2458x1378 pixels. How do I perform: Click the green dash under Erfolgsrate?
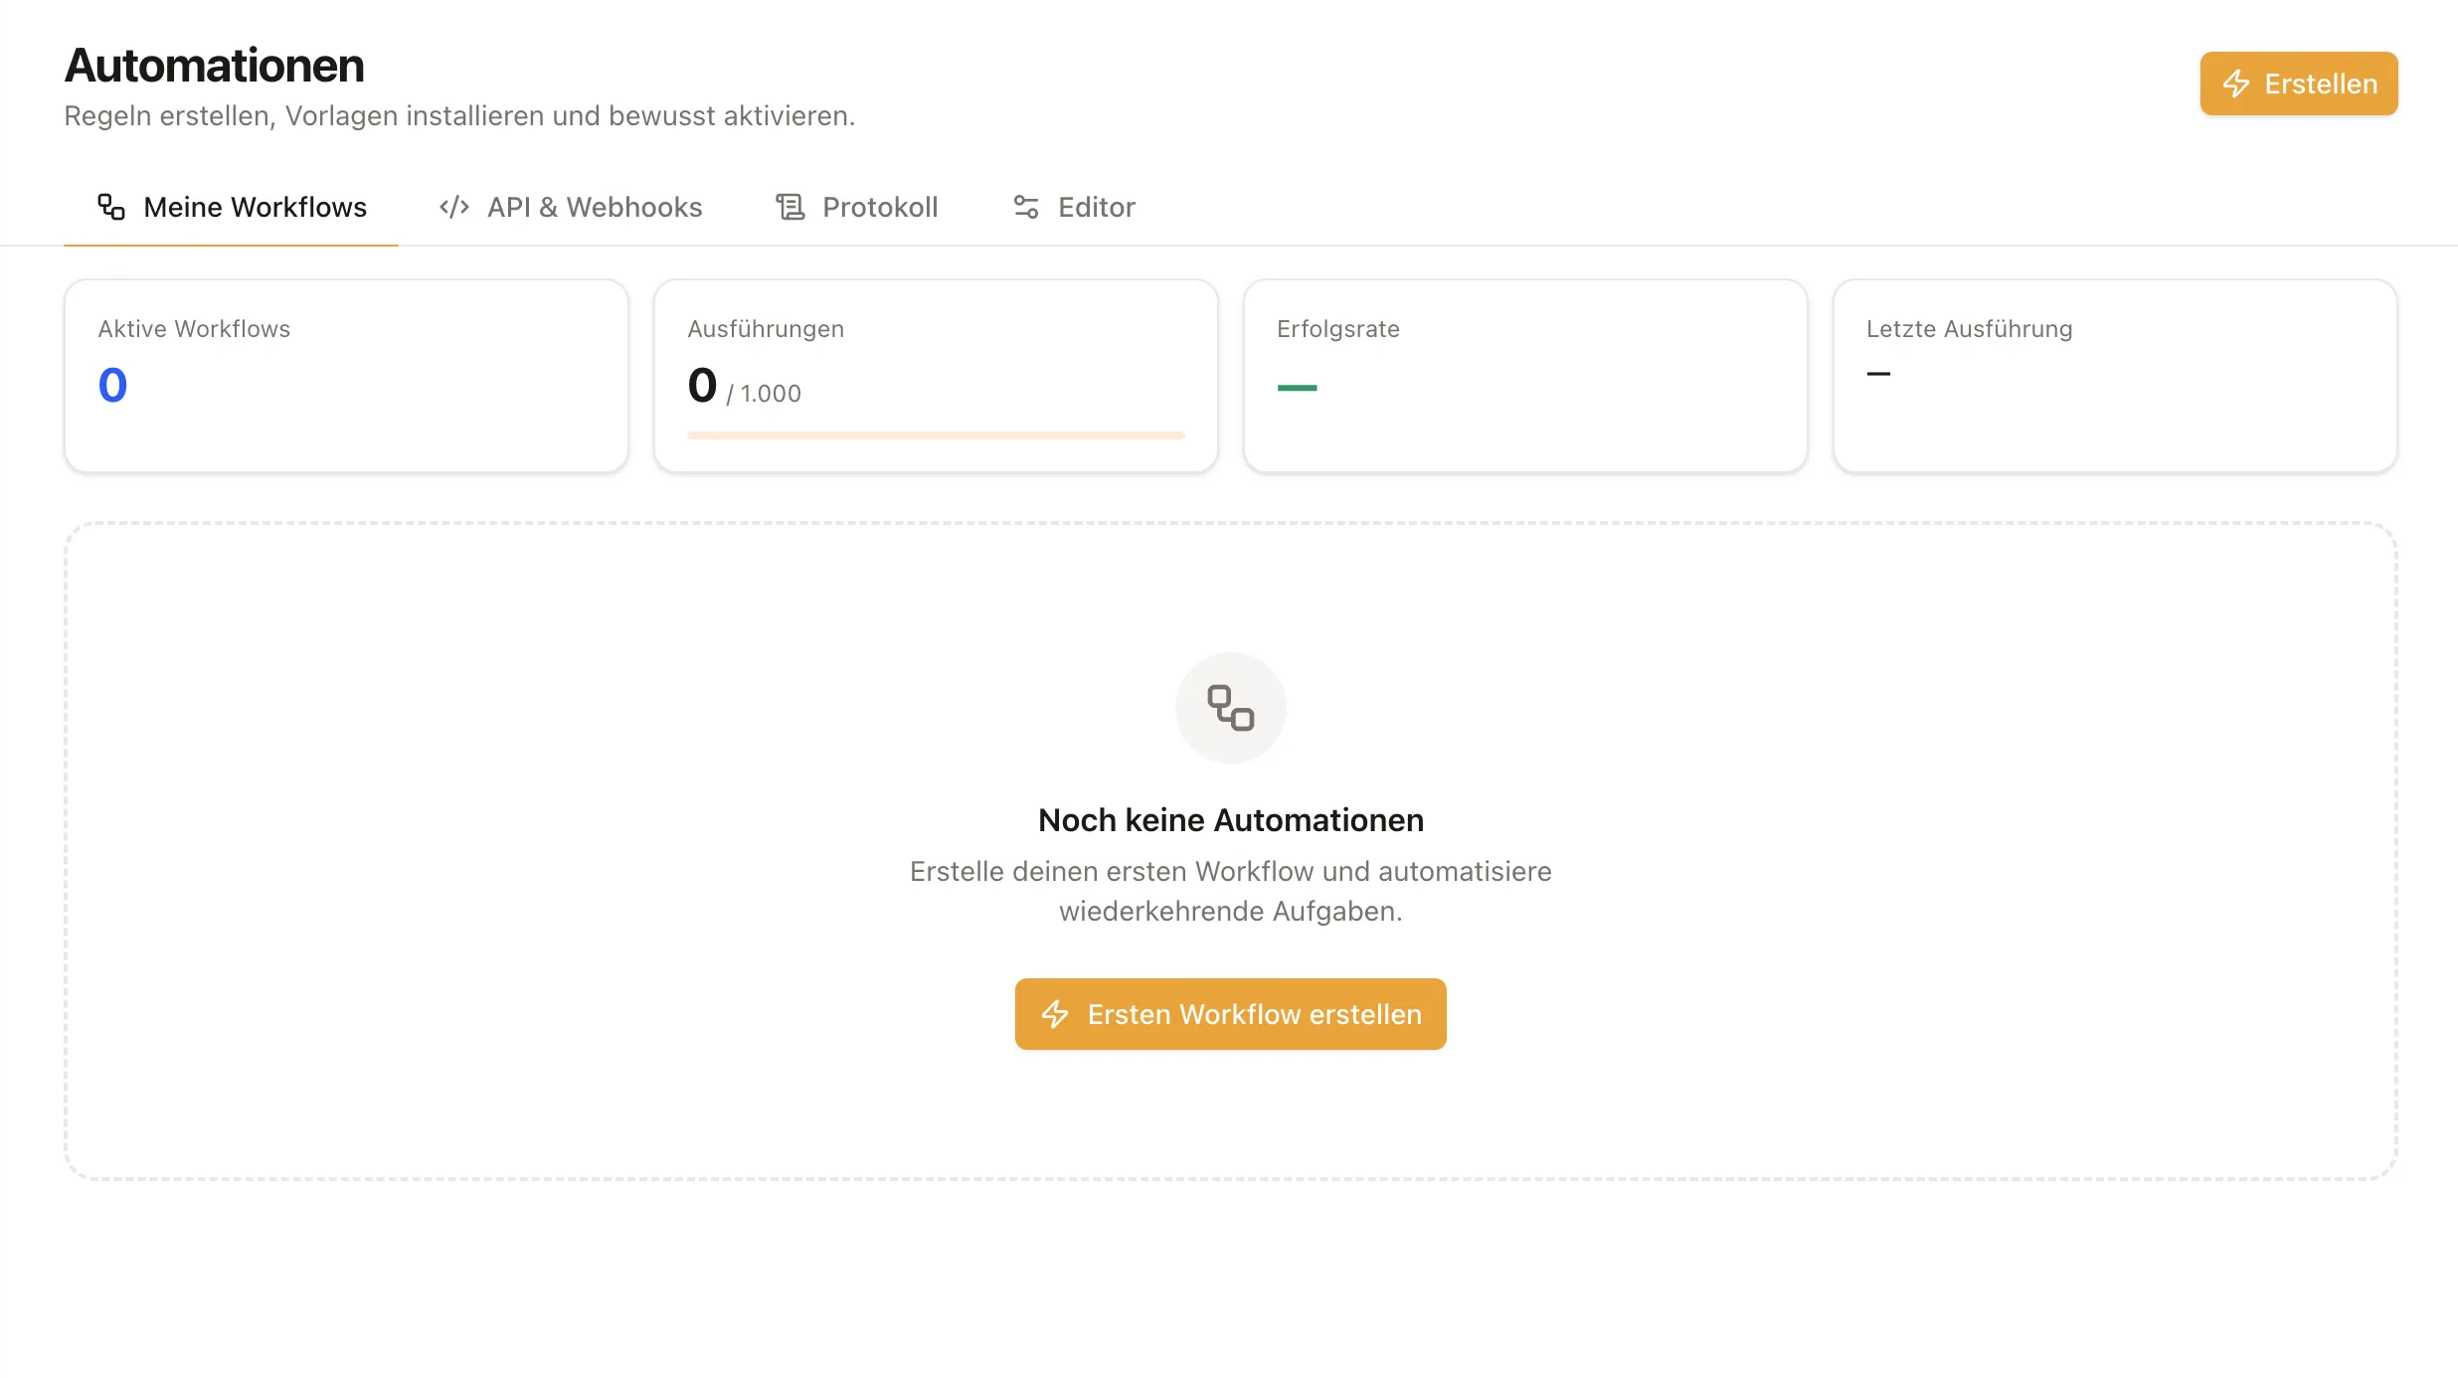point(1297,388)
